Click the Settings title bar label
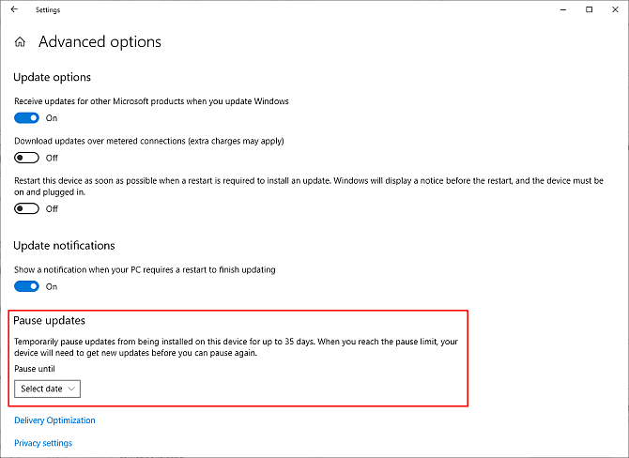 [x=49, y=9]
